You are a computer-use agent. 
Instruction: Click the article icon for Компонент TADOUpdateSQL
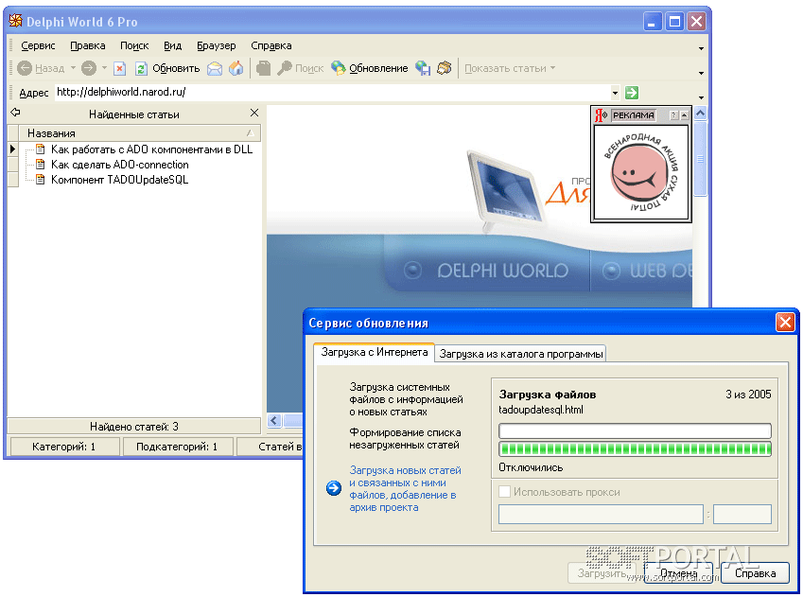pyautogui.click(x=40, y=180)
